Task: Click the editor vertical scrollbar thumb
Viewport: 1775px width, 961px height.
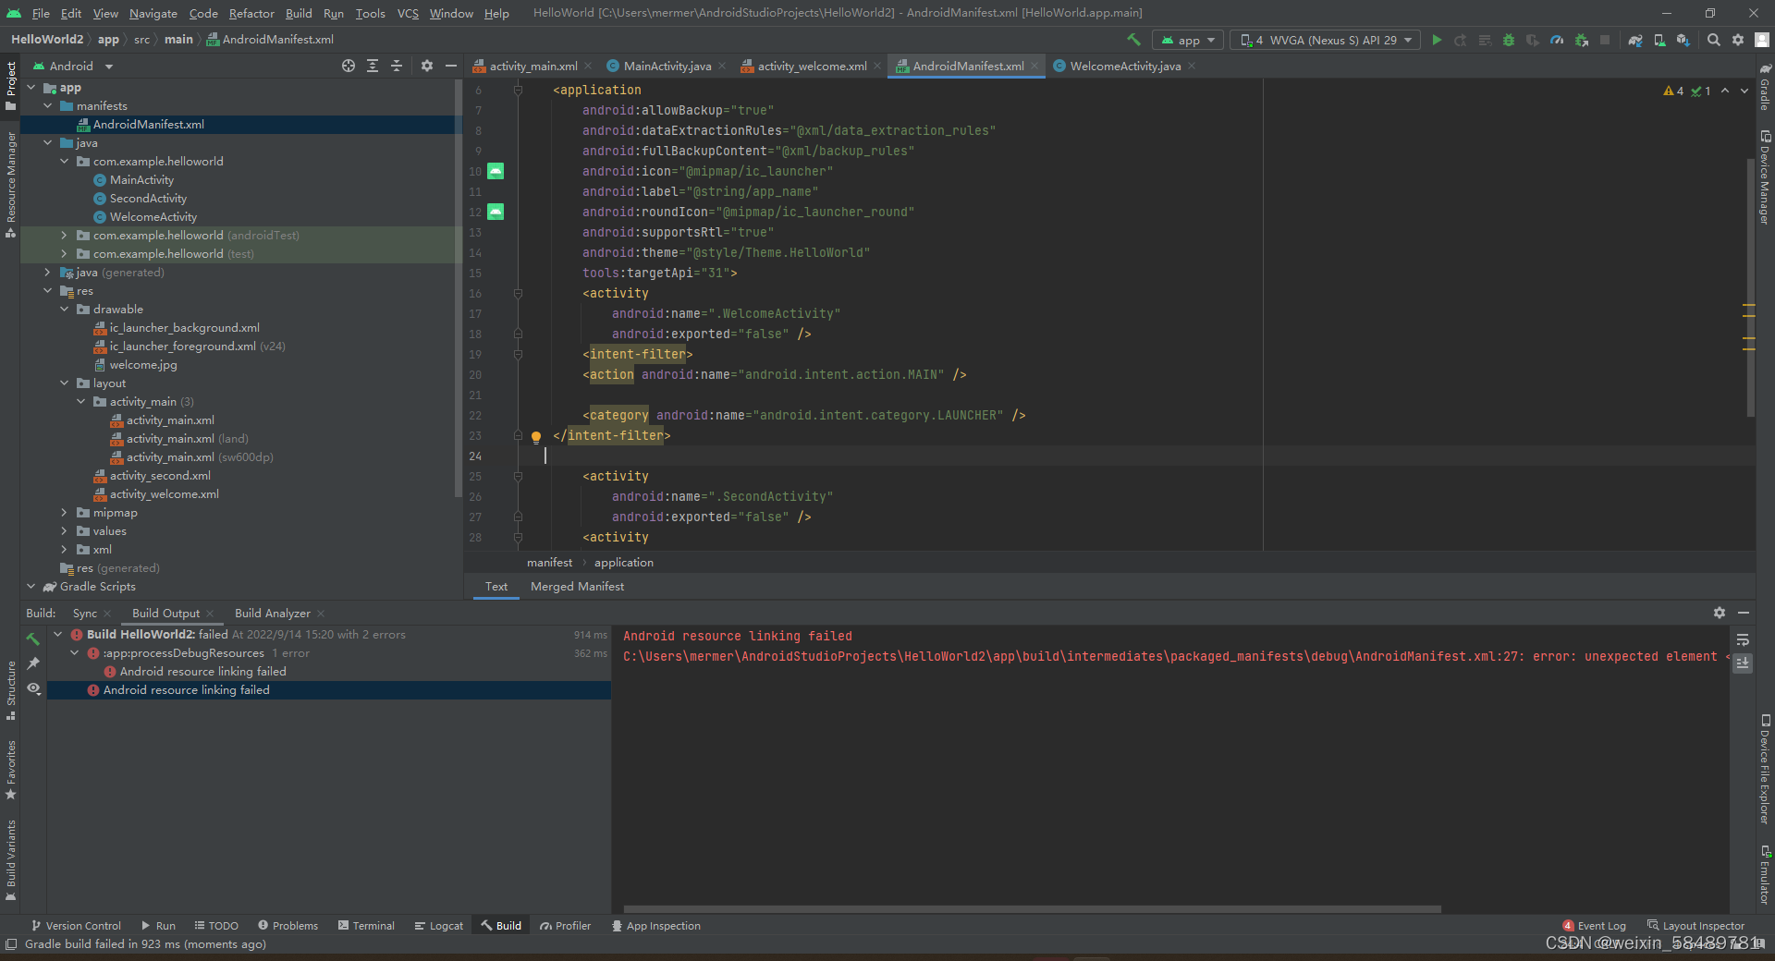Action: point(1750,286)
